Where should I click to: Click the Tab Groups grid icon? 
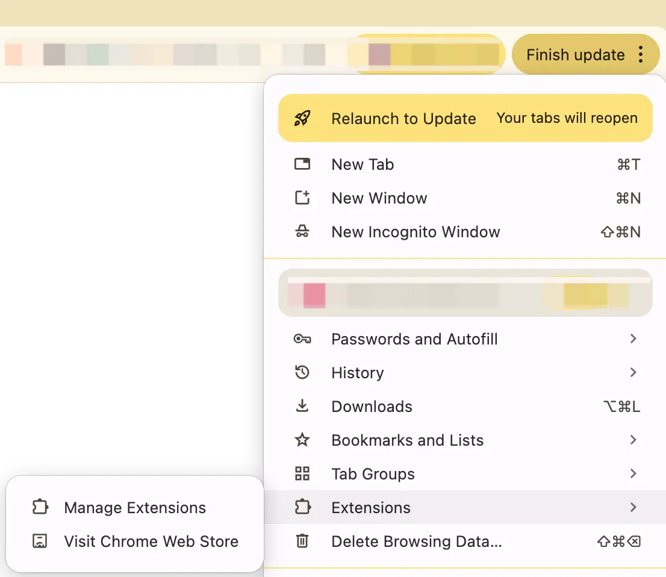coord(302,473)
